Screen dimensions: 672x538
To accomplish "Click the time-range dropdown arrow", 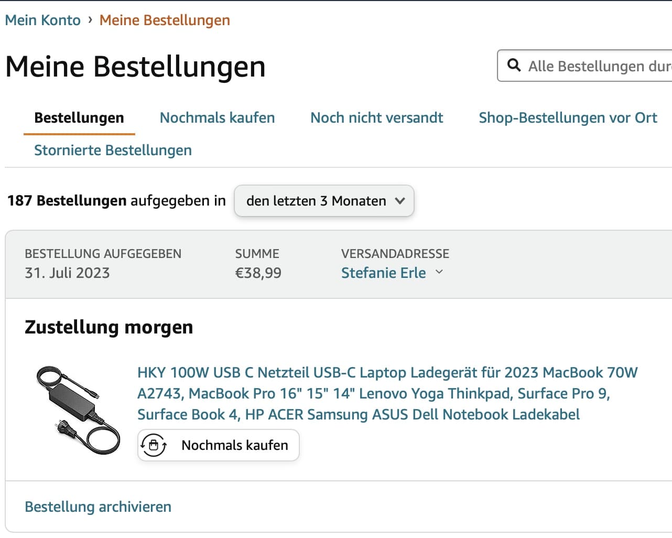I will (400, 201).
